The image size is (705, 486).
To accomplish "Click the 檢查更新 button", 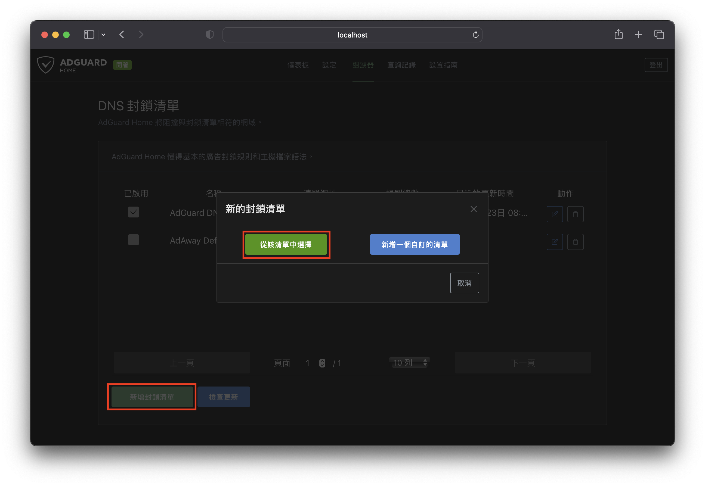I will 223,397.
